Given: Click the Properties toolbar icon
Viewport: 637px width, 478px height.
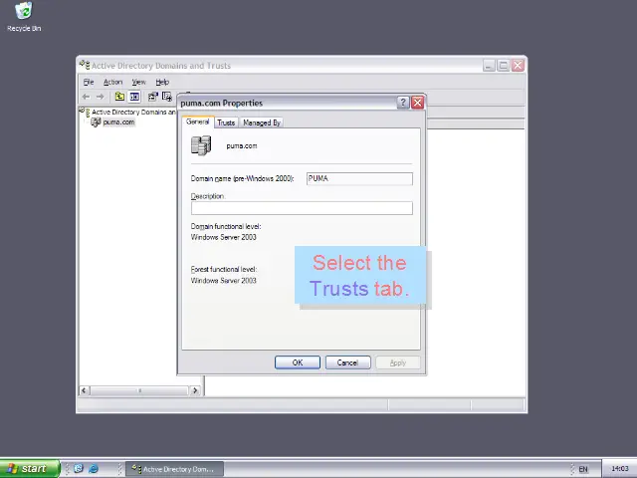Looking at the screenshot, I should pos(152,97).
